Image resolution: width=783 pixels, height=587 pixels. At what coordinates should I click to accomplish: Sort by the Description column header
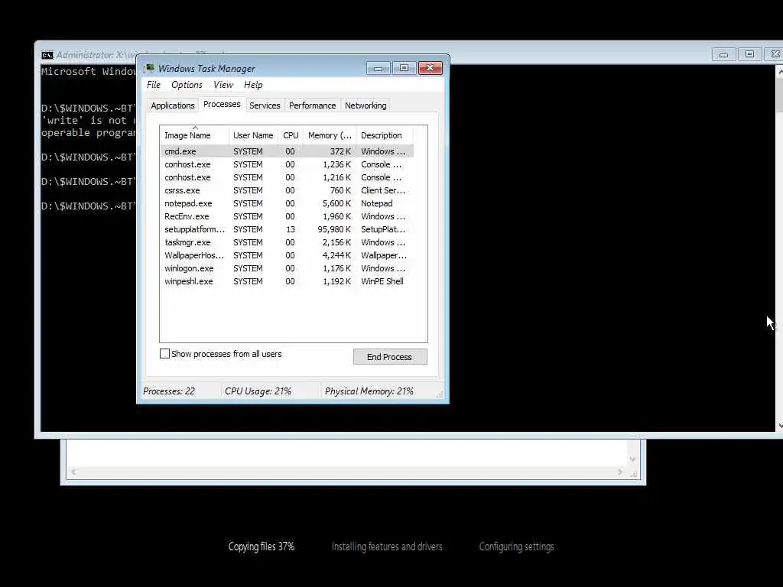point(385,135)
